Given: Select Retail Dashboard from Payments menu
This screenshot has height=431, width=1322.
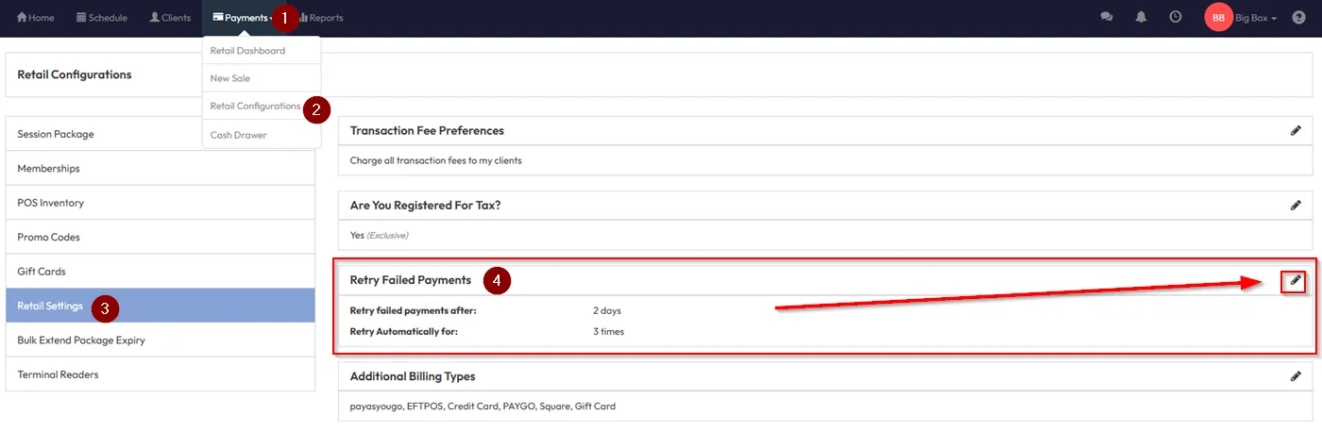Looking at the screenshot, I should [247, 51].
